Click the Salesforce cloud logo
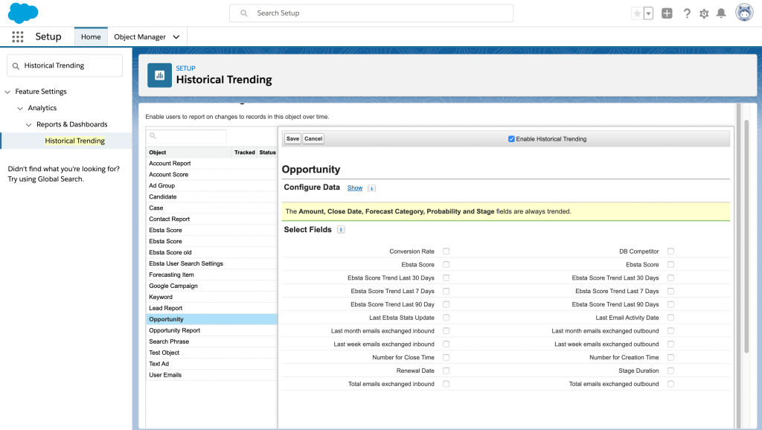This screenshot has width=762, height=430. pos(23,13)
